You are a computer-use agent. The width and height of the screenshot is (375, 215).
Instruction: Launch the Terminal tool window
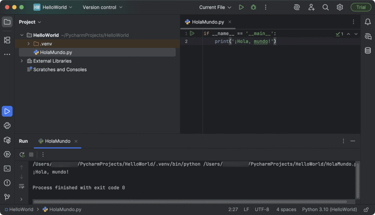(x=7, y=168)
